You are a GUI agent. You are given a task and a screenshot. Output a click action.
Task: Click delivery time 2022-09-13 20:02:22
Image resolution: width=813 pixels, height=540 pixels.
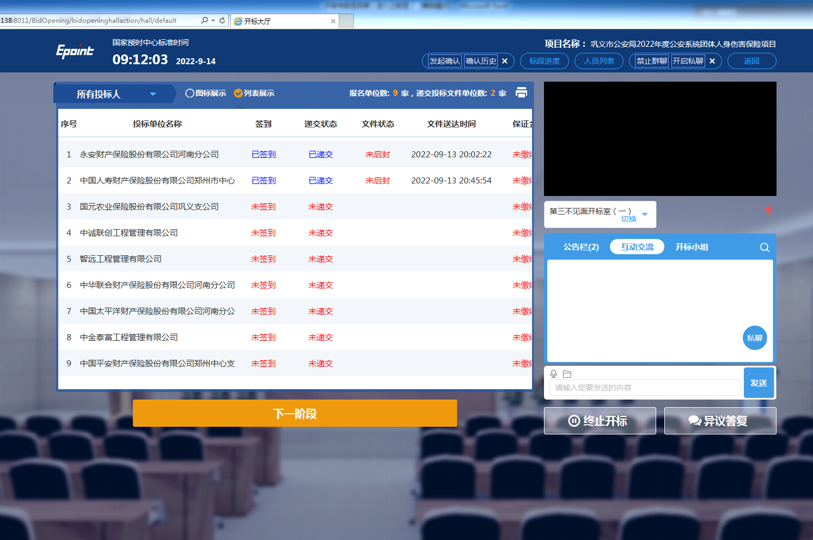451,155
